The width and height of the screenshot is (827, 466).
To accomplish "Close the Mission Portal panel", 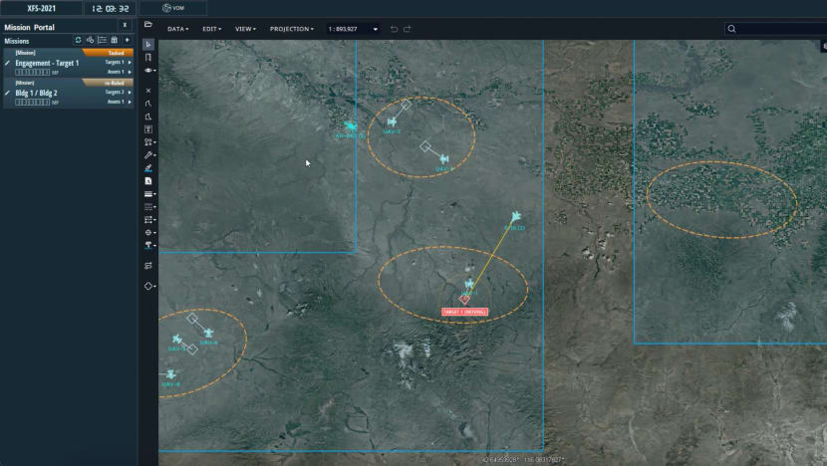I will [125, 25].
